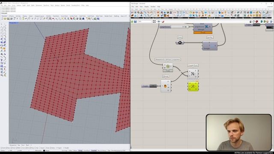Toggle the Tan osnap checkbox

coord(35,148)
